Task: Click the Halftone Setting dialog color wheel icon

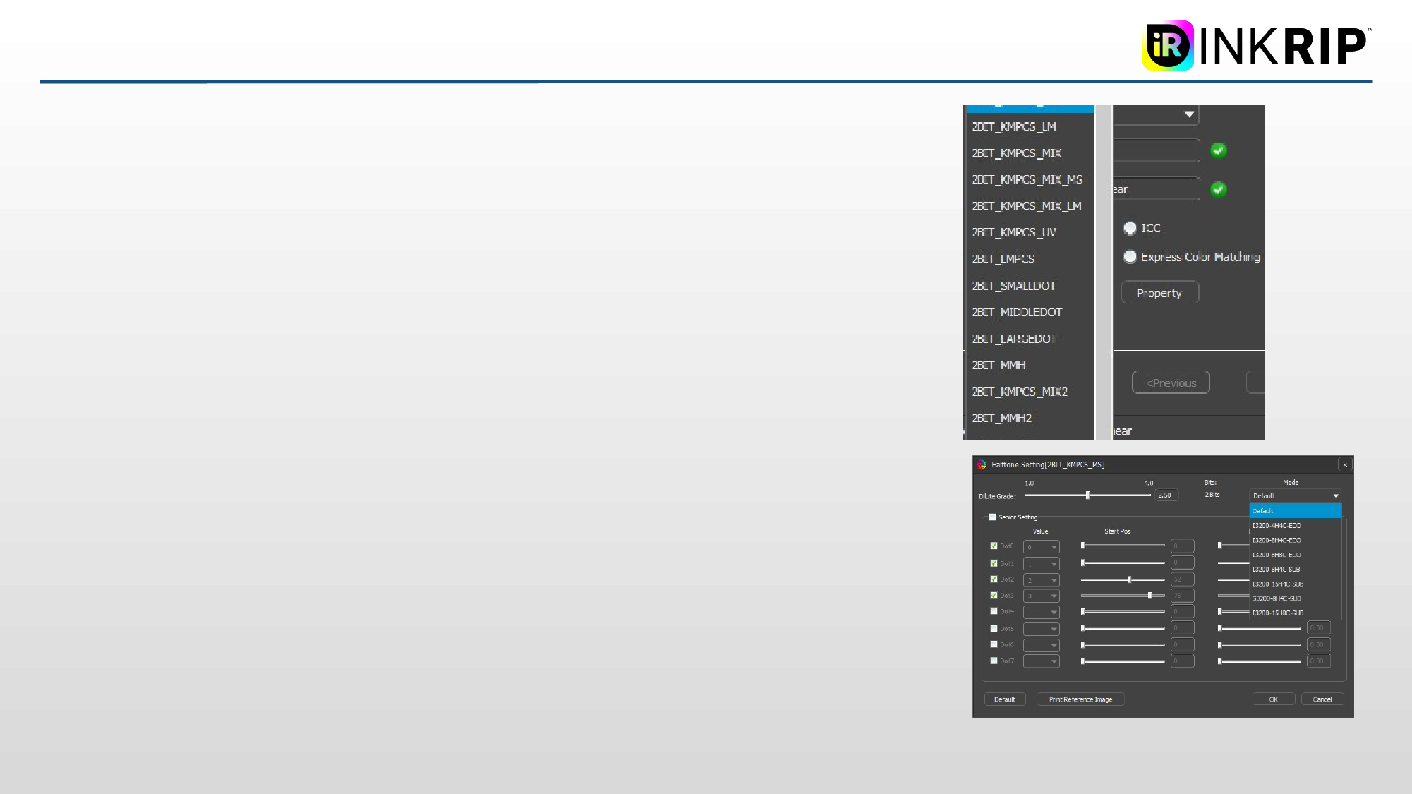Action: point(982,464)
